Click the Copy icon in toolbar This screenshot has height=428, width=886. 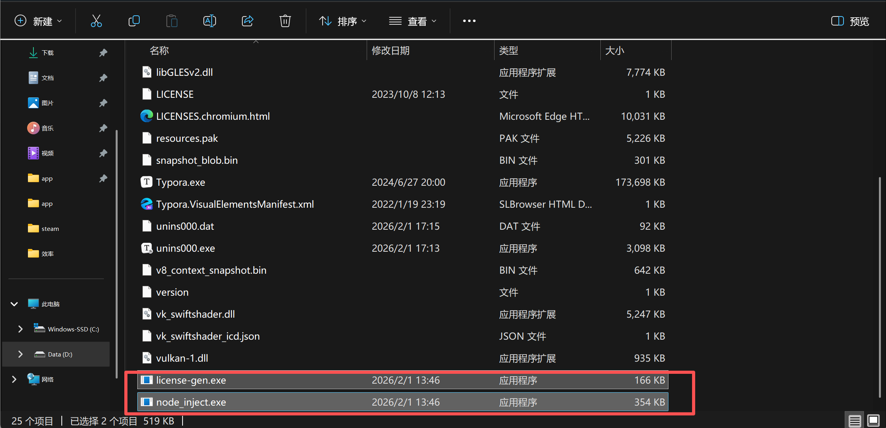[134, 21]
